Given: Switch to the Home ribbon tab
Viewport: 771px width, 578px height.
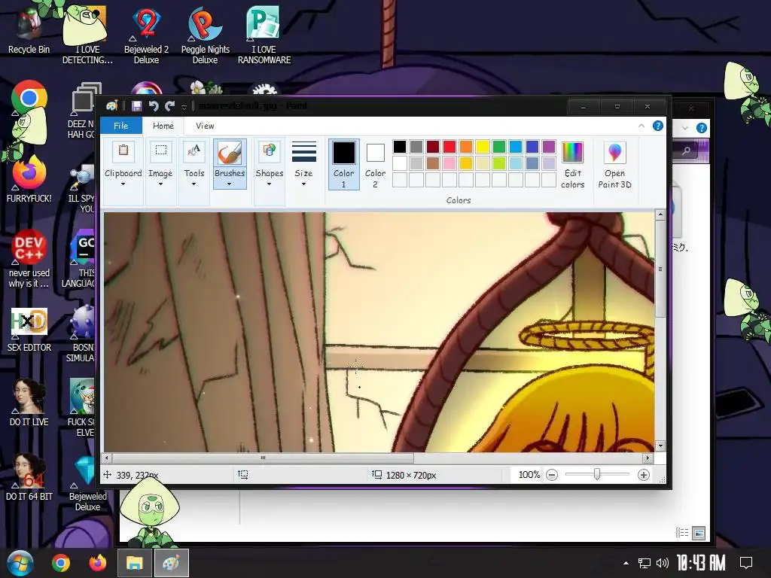Looking at the screenshot, I should tap(163, 126).
